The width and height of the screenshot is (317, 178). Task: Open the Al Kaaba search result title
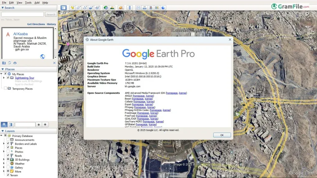(x=20, y=34)
